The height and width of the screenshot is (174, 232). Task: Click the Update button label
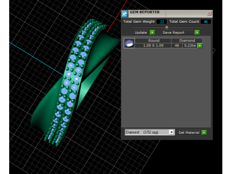click(141, 32)
